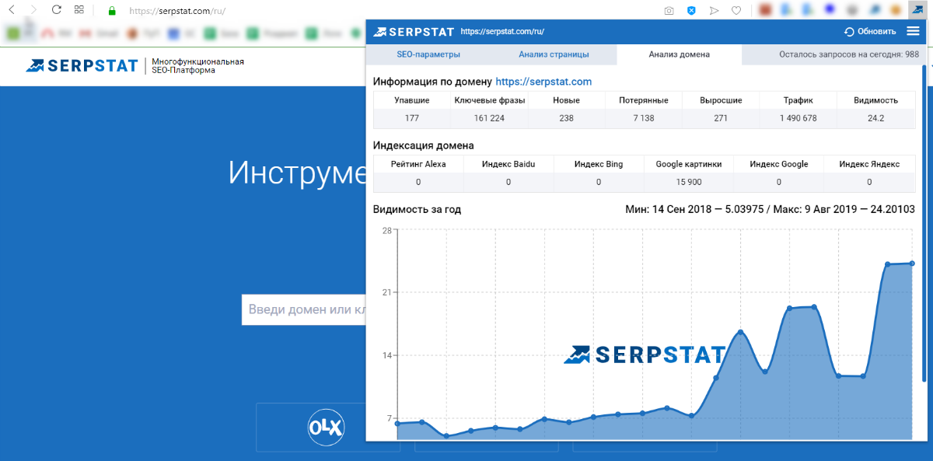Open the speed dial grid icon
Viewport: 933px width, 461px height.
tap(79, 11)
